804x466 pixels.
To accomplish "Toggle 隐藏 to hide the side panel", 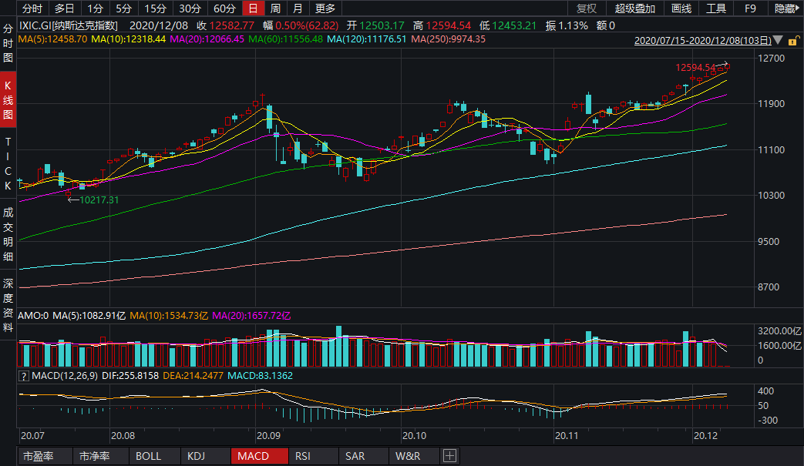I will point(786,8).
